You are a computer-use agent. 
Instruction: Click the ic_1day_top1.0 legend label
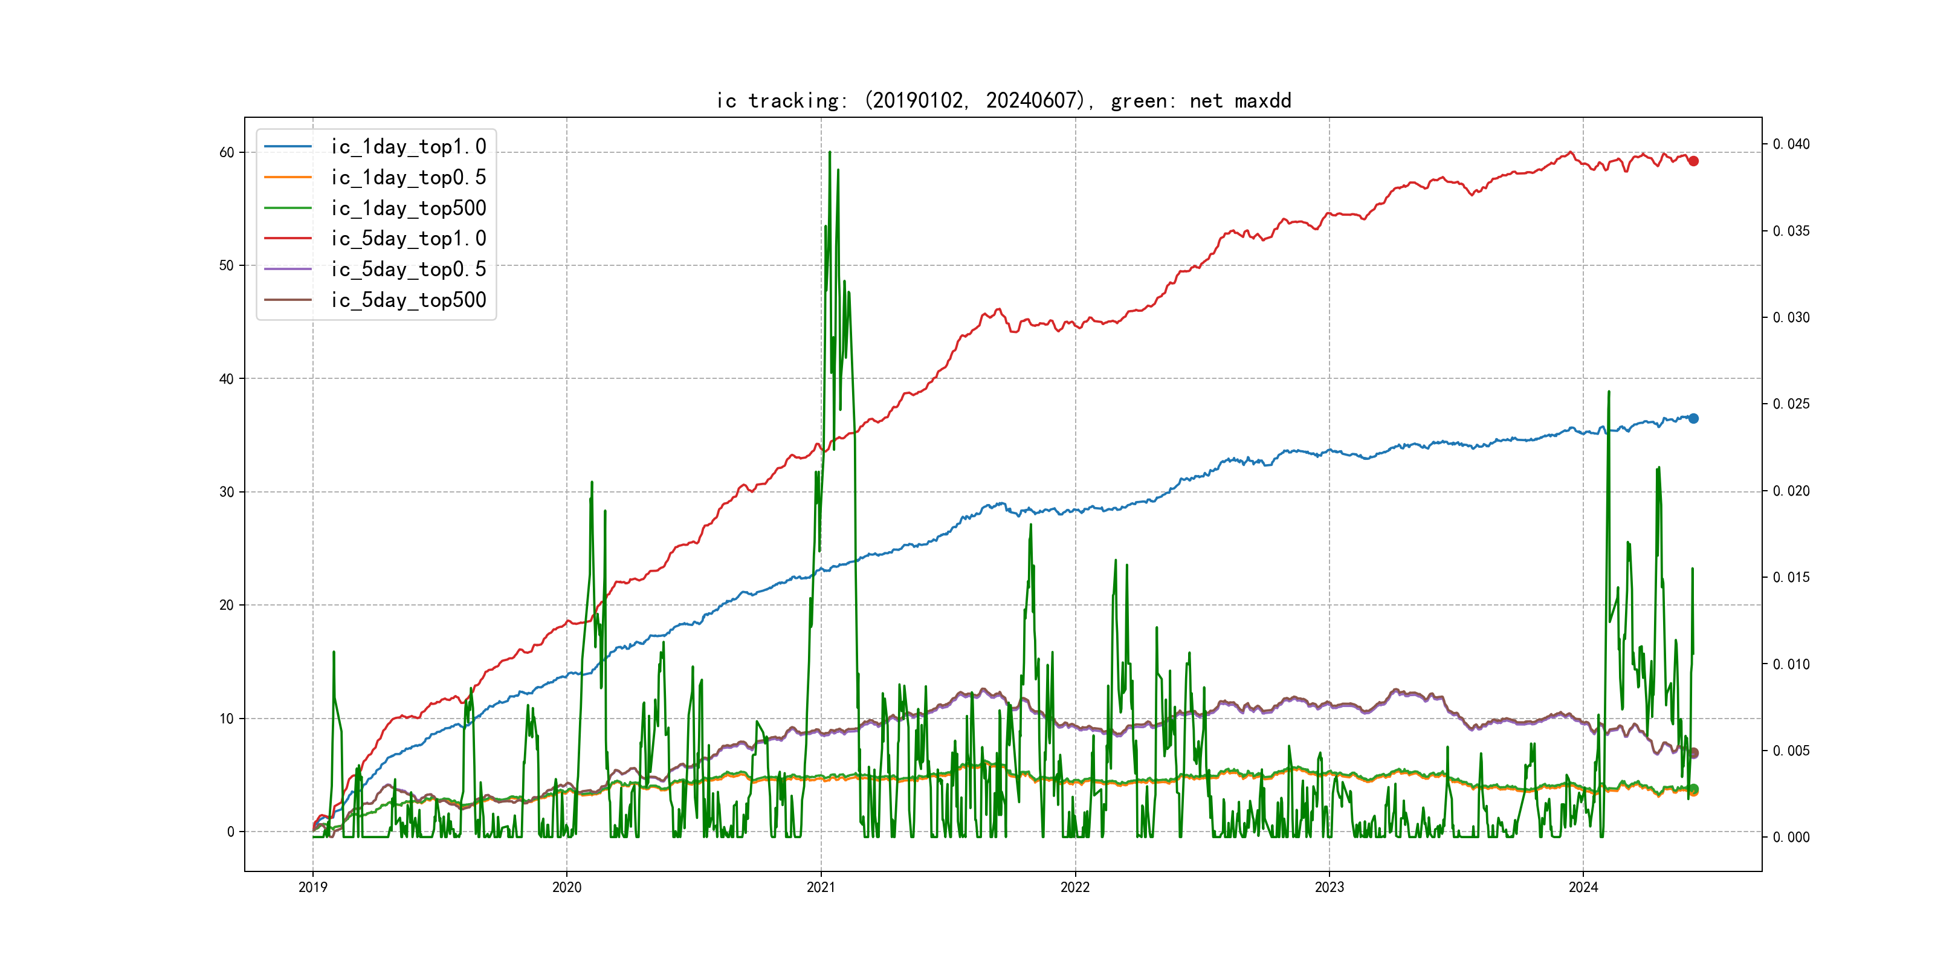click(408, 146)
